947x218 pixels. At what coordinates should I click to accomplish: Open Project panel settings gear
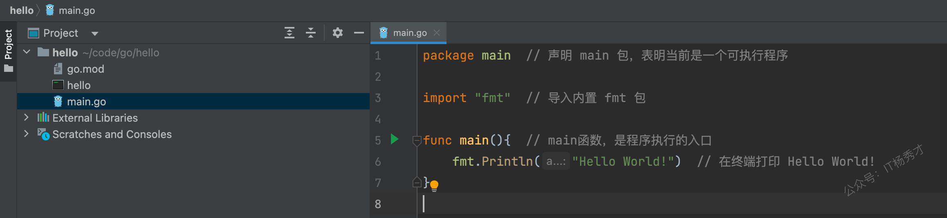337,33
